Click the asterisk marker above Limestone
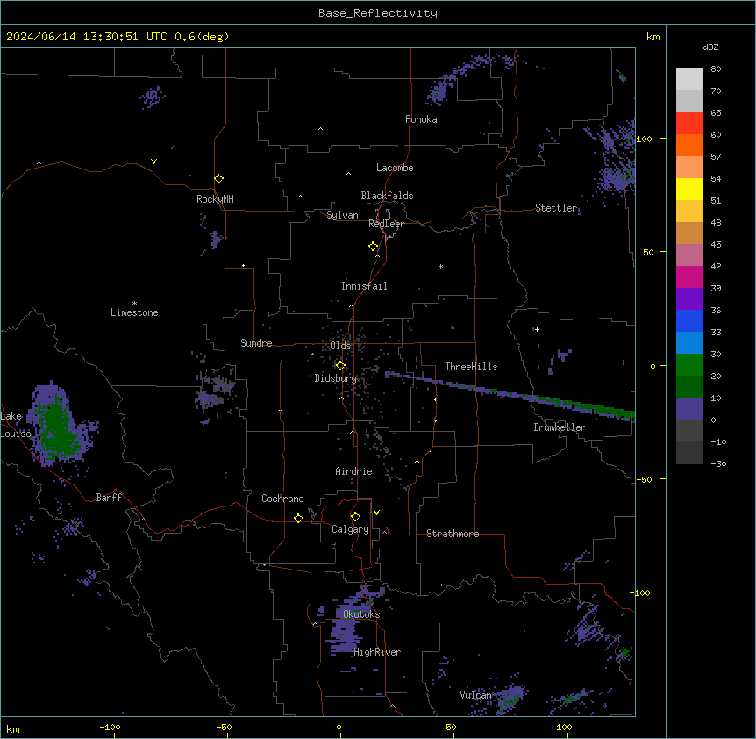The image size is (756, 739). pos(134,304)
